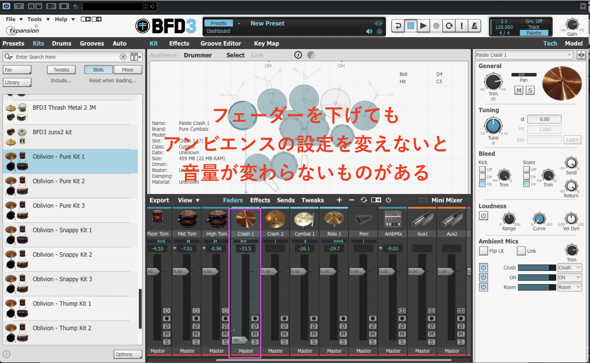Open the Paiste Crash 1 slot dropdown
Image resolution: width=590 pixels, height=363 pixels.
pos(525,55)
